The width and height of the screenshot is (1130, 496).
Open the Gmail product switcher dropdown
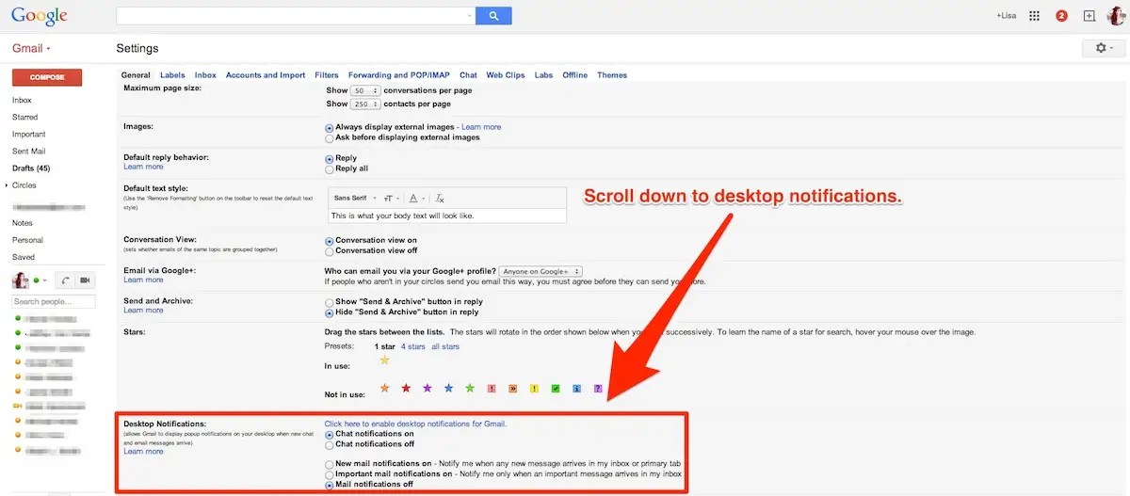[x=31, y=48]
